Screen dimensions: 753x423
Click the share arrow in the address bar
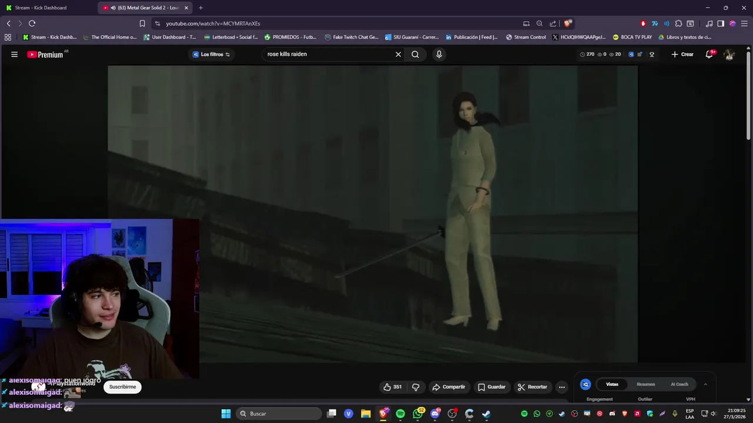pos(553,23)
